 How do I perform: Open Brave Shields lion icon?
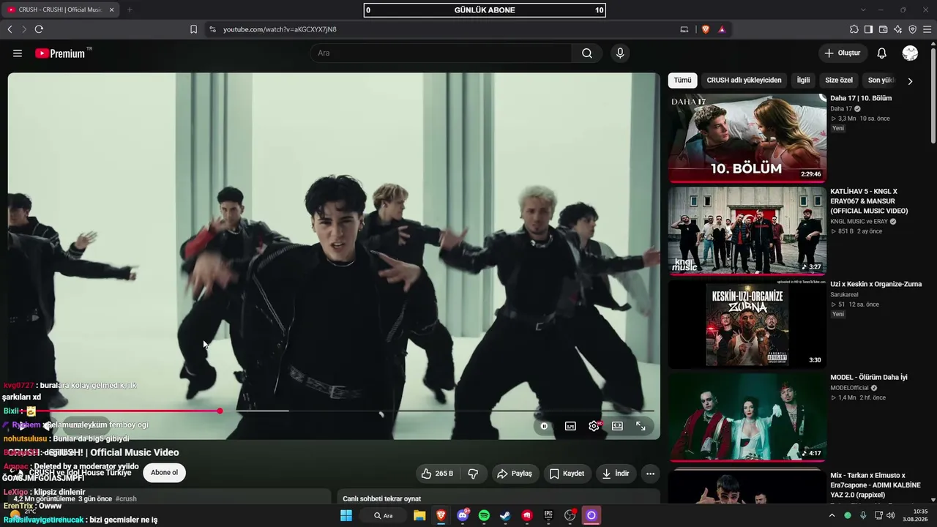point(706,29)
